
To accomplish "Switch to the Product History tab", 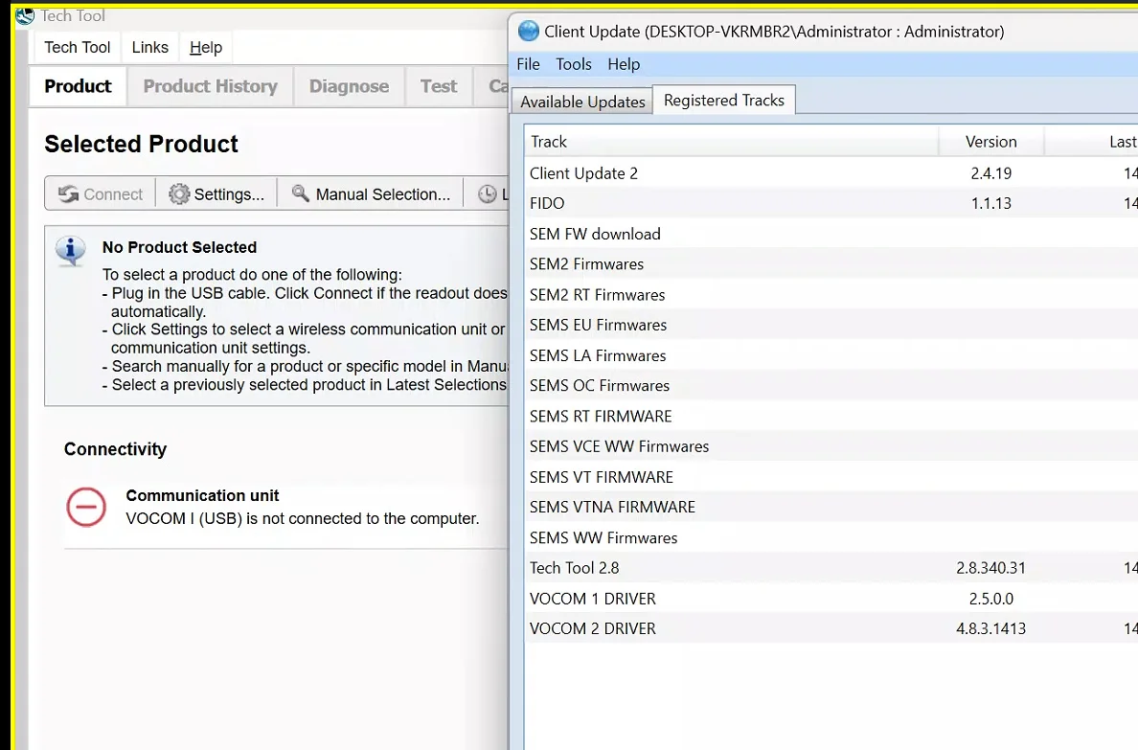I will coord(211,86).
